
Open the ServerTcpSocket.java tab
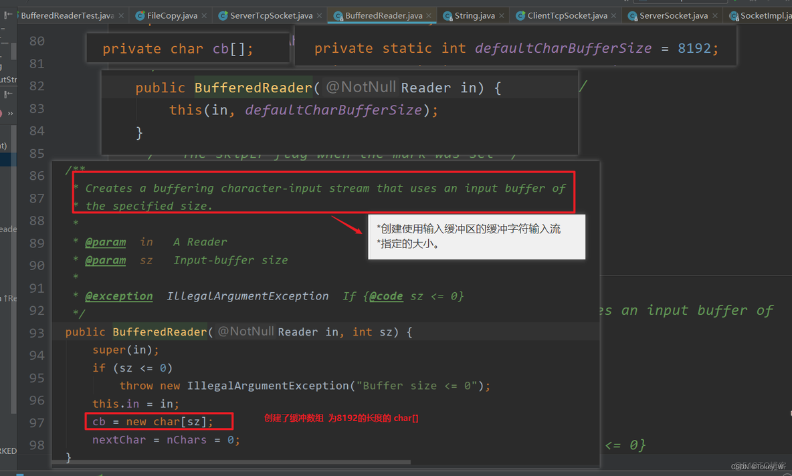tap(271, 16)
